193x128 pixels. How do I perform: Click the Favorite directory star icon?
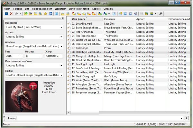[45, 13]
